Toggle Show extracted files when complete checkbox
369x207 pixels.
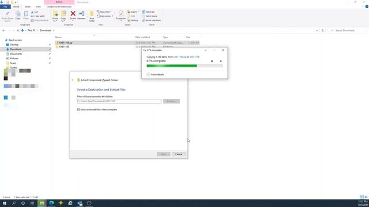tap(78, 110)
